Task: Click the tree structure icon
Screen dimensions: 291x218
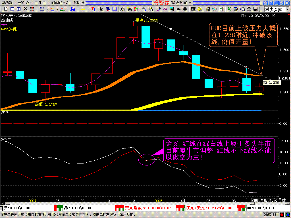Action: pyautogui.click(x=101, y=9)
